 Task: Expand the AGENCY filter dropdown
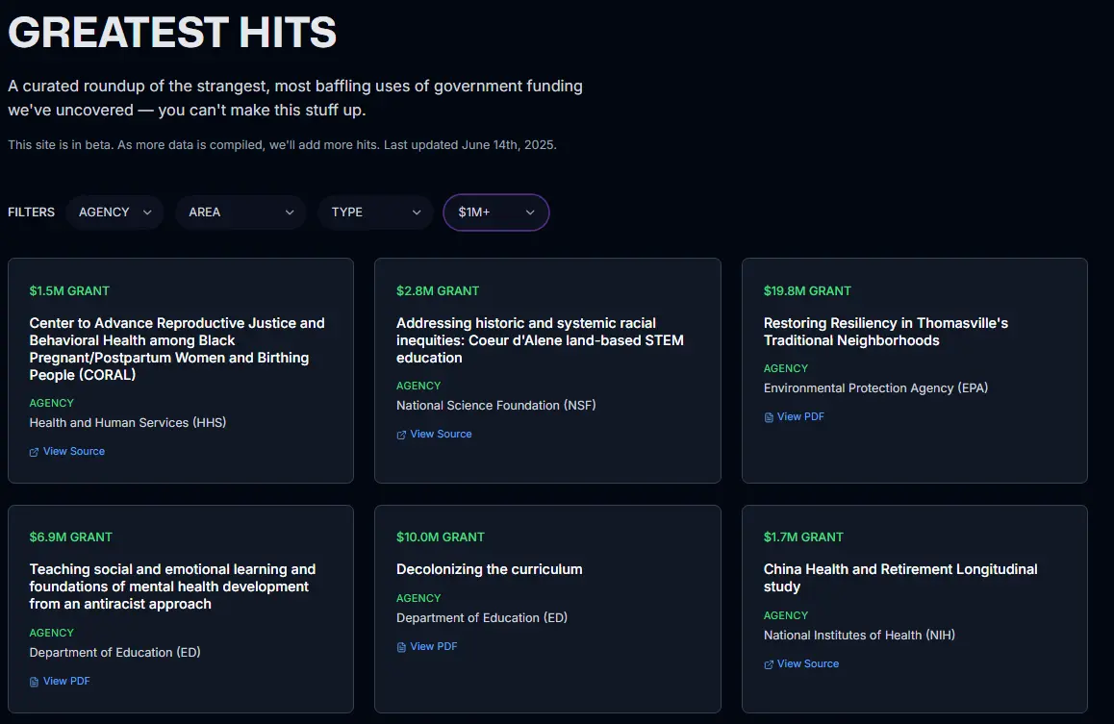click(114, 212)
